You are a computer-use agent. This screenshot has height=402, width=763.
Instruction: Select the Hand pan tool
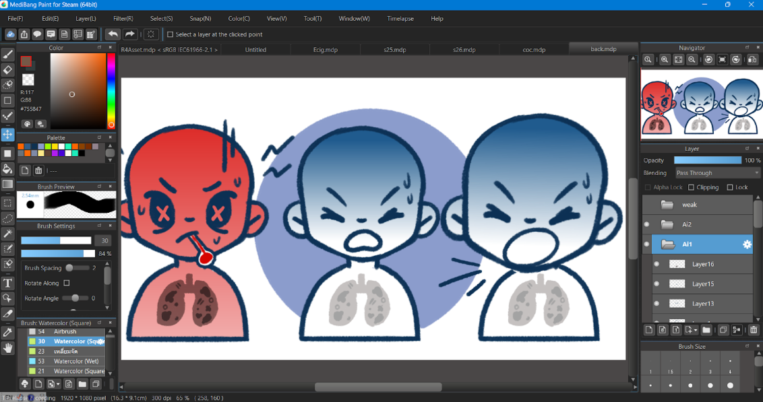point(8,348)
